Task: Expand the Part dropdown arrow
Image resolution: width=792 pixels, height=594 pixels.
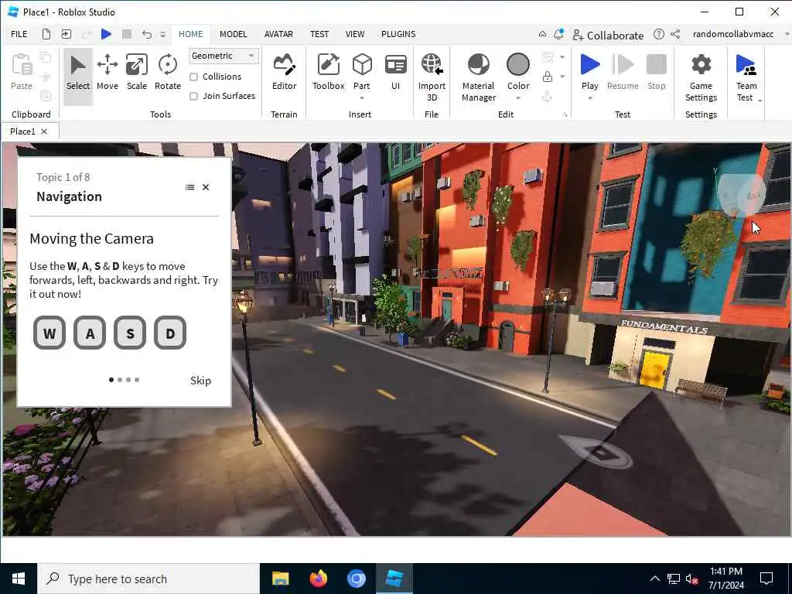Action: click(x=362, y=97)
